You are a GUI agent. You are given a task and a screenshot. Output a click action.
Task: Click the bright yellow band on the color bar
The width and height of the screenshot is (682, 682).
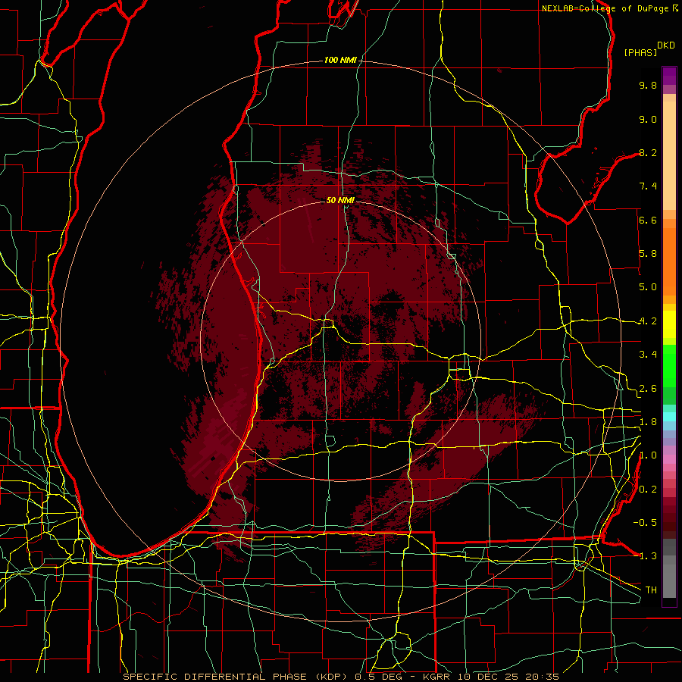669,324
